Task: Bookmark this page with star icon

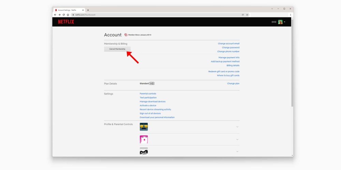Action: click(247, 15)
